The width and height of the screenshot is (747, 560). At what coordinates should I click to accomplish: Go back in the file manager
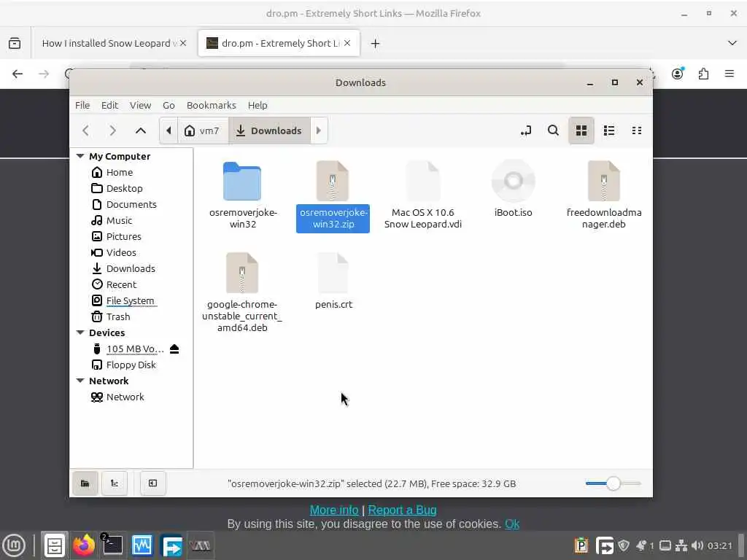[x=86, y=131]
